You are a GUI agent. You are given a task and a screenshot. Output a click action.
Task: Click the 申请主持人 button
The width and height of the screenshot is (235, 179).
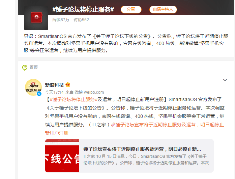[163, 9]
